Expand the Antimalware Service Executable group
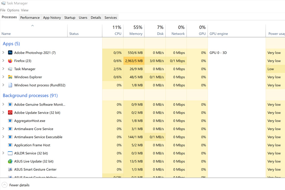The height and width of the screenshot is (190, 285). [3, 137]
